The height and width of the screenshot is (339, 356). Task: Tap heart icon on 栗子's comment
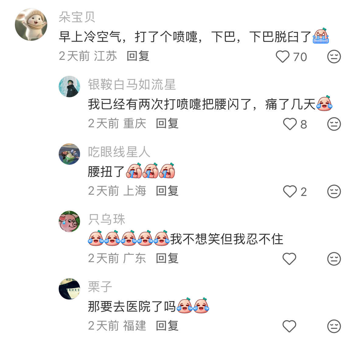tap(289, 326)
